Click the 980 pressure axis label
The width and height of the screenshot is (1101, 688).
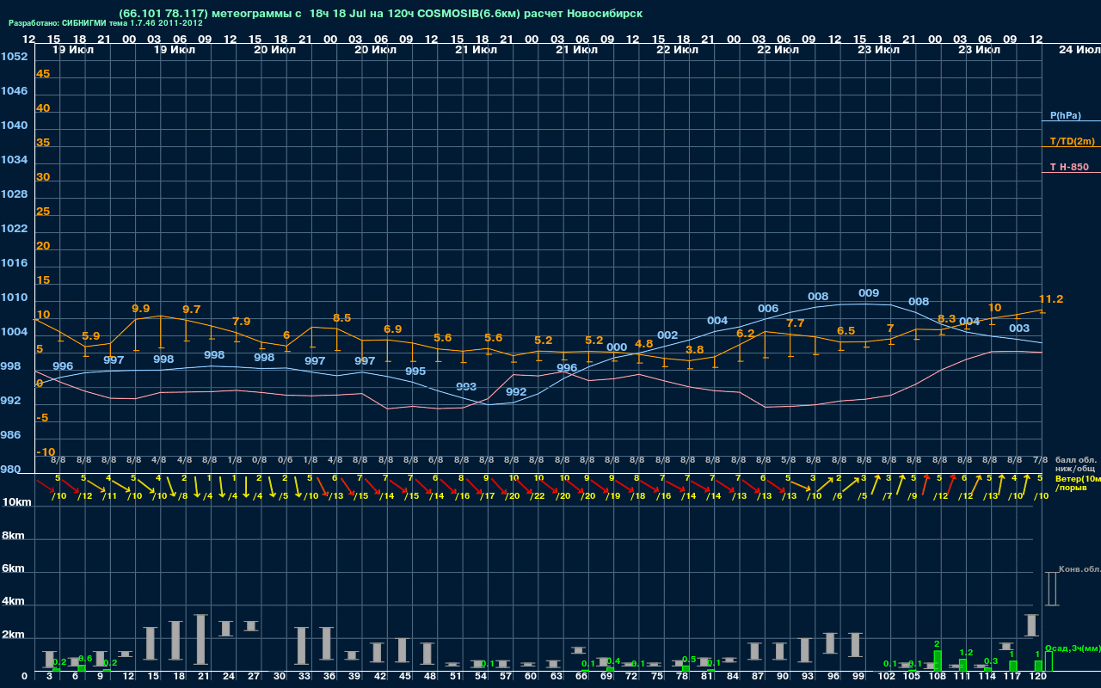click(10, 470)
